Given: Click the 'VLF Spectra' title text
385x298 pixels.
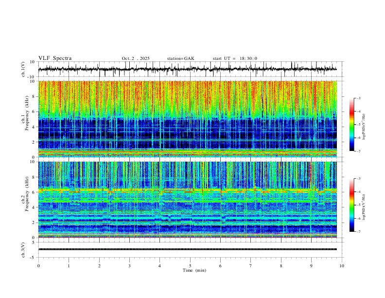Looking at the screenshot, I should (x=55, y=58).
